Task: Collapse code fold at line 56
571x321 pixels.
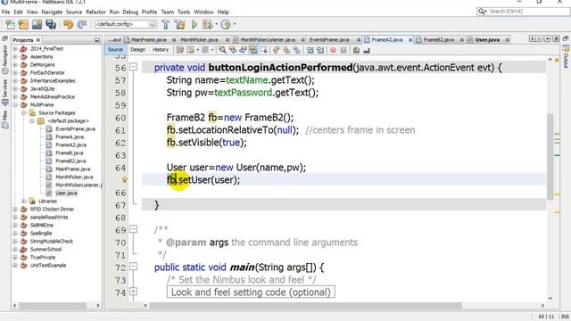Action: pos(133,67)
